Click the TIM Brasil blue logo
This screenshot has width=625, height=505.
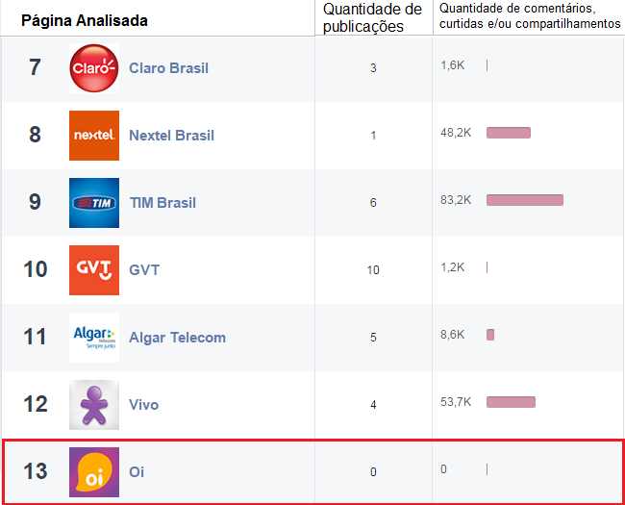pyautogui.click(x=94, y=202)
